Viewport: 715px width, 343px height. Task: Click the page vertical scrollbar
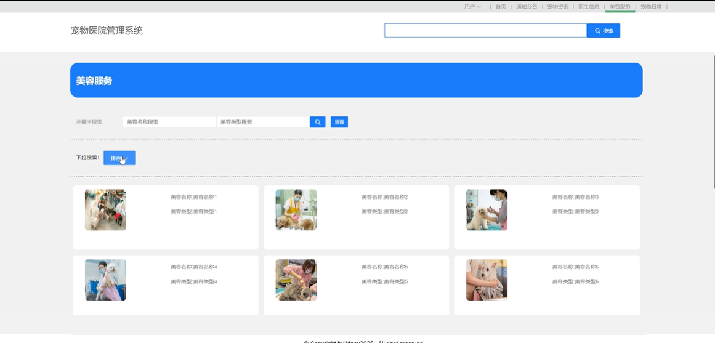[714, 121]
